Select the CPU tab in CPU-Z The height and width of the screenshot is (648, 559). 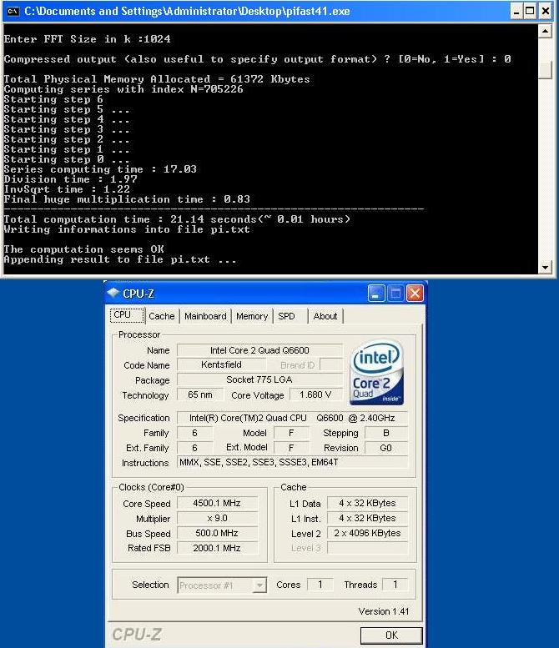(127, 315)
